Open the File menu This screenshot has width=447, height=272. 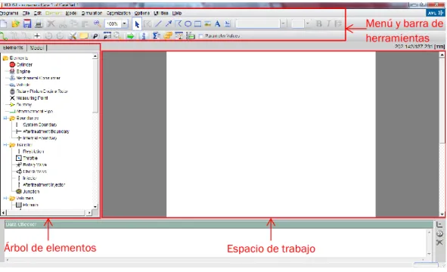coord(26,13)
